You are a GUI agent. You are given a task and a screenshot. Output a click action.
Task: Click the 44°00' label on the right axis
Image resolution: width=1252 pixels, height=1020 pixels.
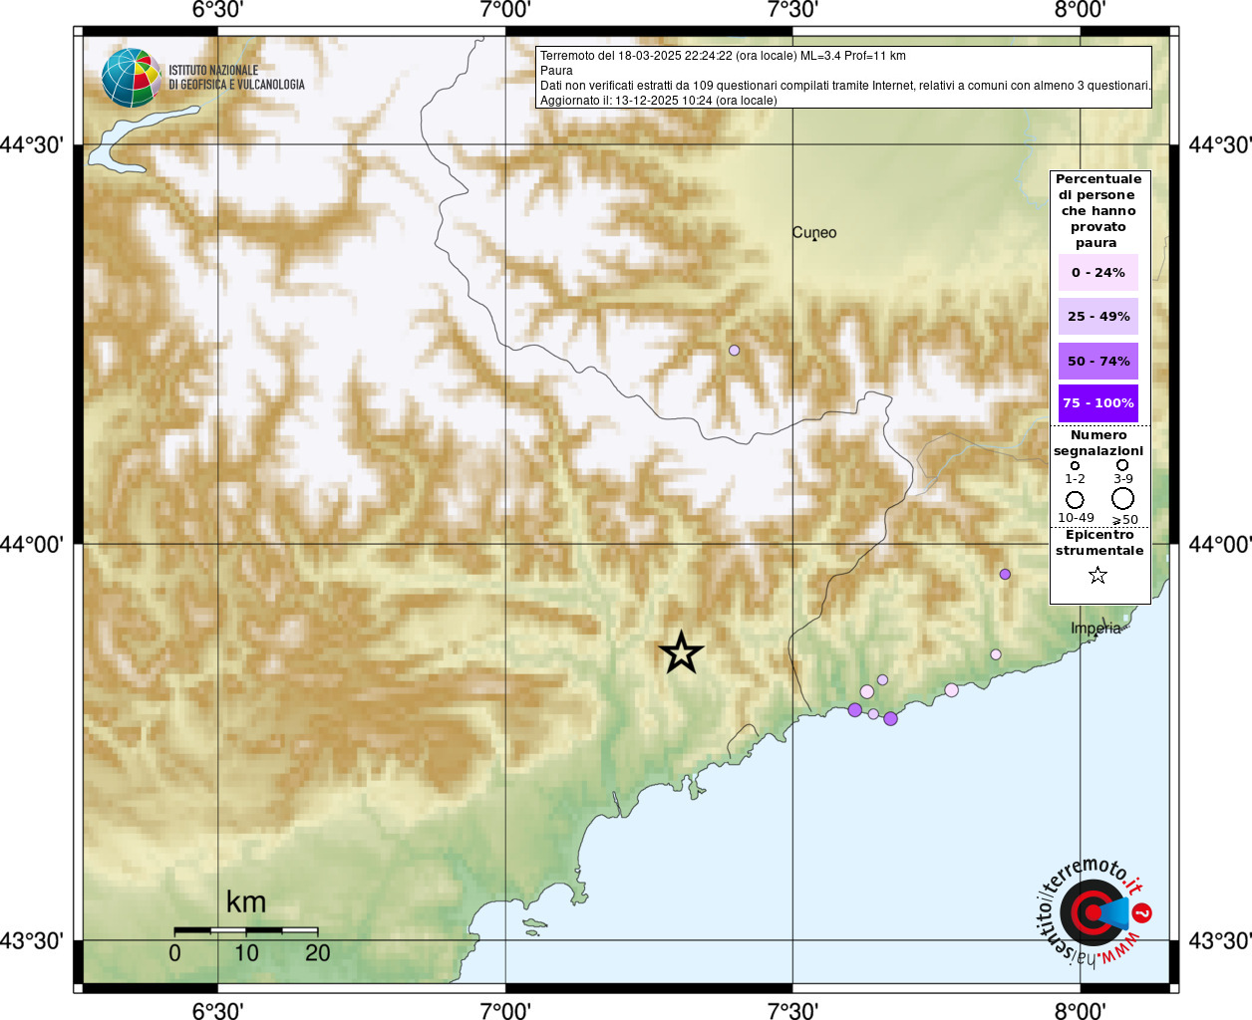[x=1220, y=545]
